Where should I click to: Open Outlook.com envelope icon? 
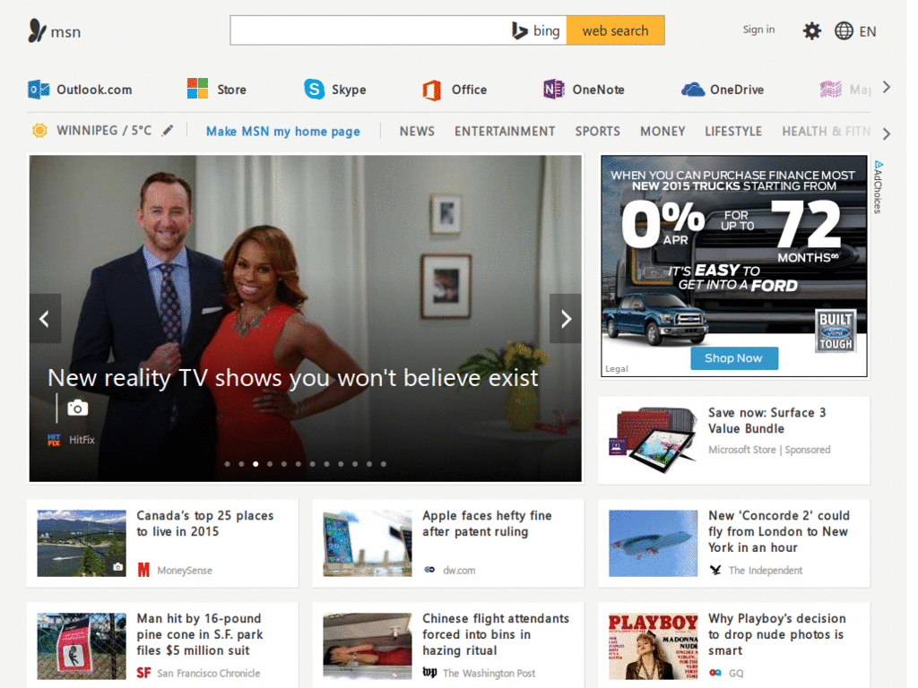pyautogui.click(x=39, y=90)
